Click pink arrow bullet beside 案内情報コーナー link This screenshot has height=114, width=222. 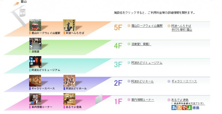click(x=129, y=100)
